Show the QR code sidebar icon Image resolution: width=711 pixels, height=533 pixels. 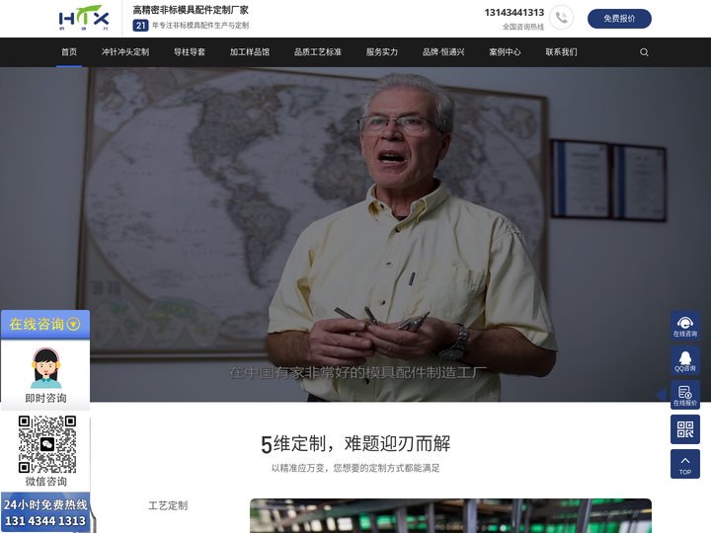pos(684,429)
